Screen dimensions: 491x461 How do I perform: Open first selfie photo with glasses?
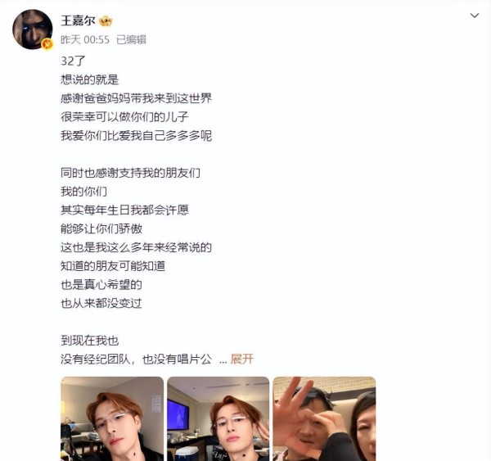pos(112,418)
